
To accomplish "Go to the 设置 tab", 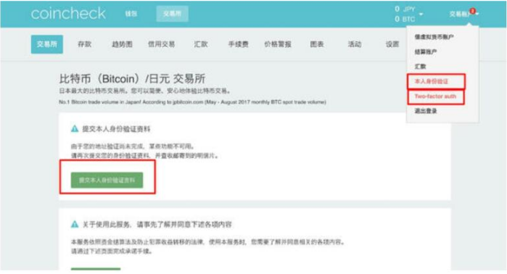I will coord(392,44).
